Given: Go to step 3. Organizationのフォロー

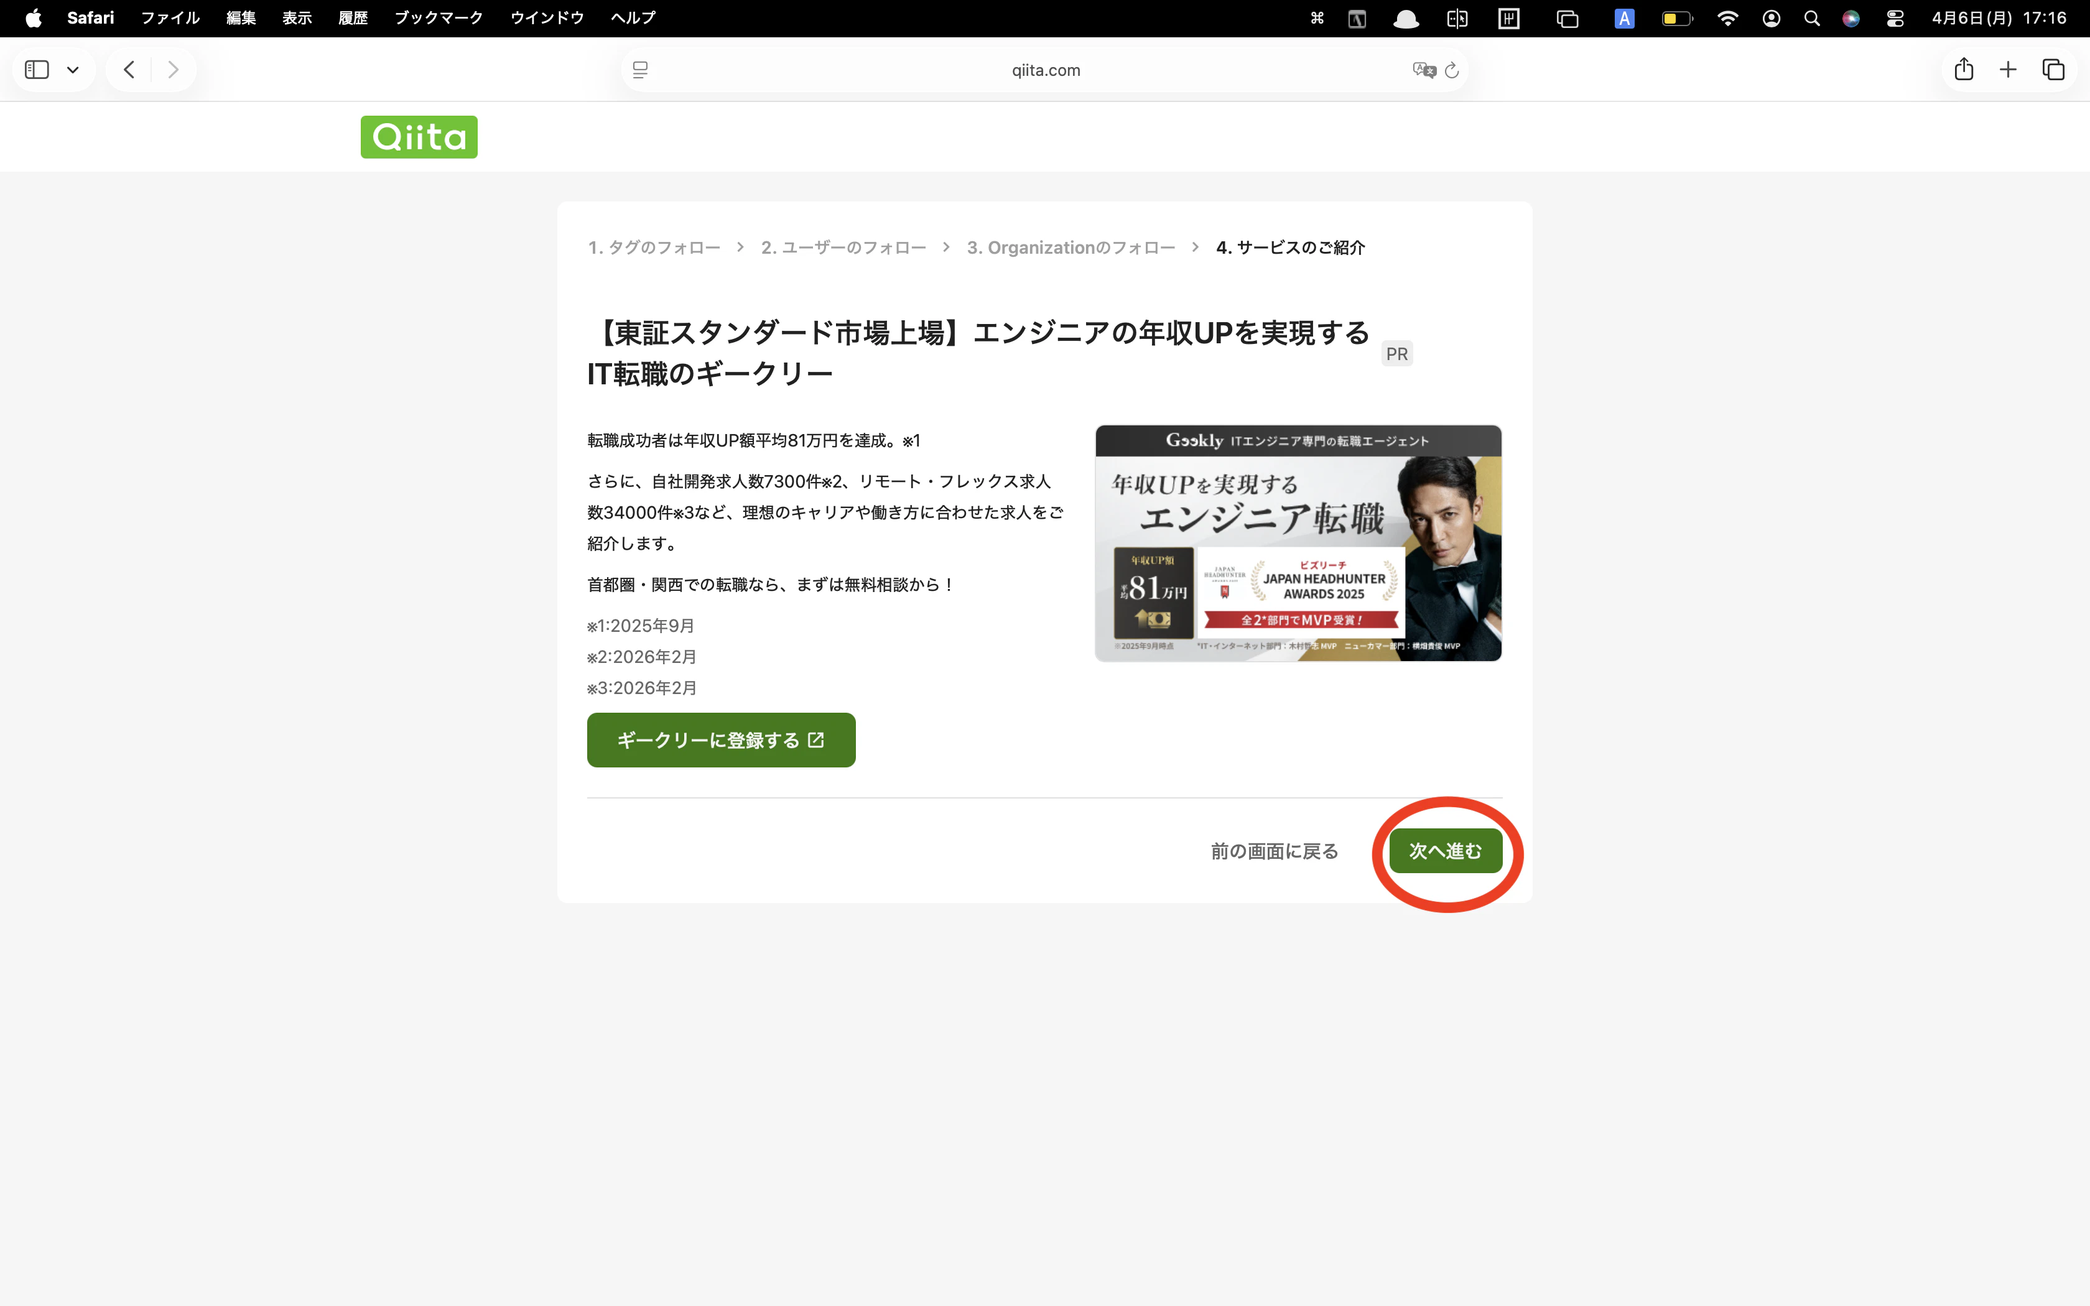Looking at the screenshot, I should 1071,248.
